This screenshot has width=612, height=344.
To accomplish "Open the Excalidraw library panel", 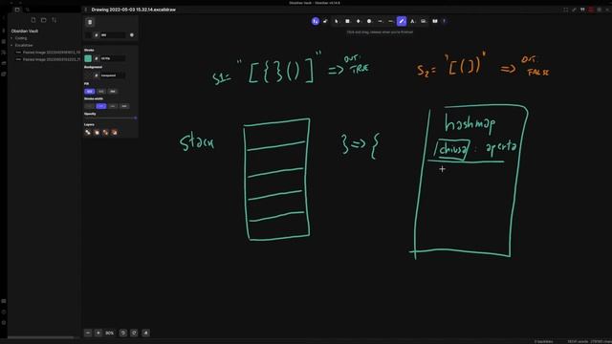I will pos(435,21).
